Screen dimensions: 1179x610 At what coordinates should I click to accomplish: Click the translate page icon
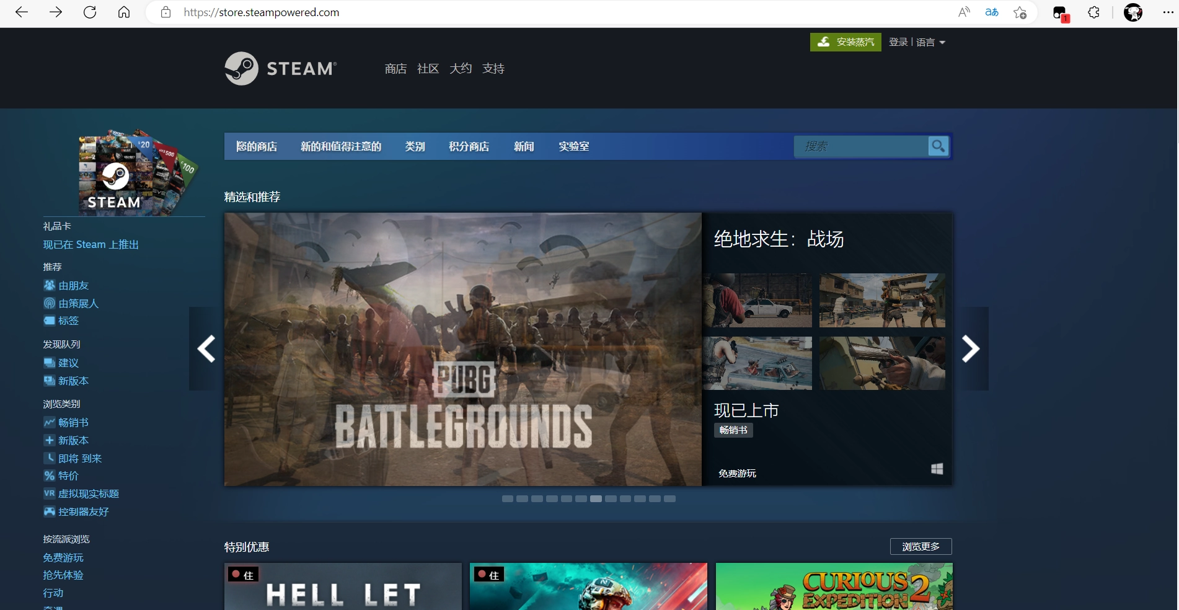tap(992, 12)
